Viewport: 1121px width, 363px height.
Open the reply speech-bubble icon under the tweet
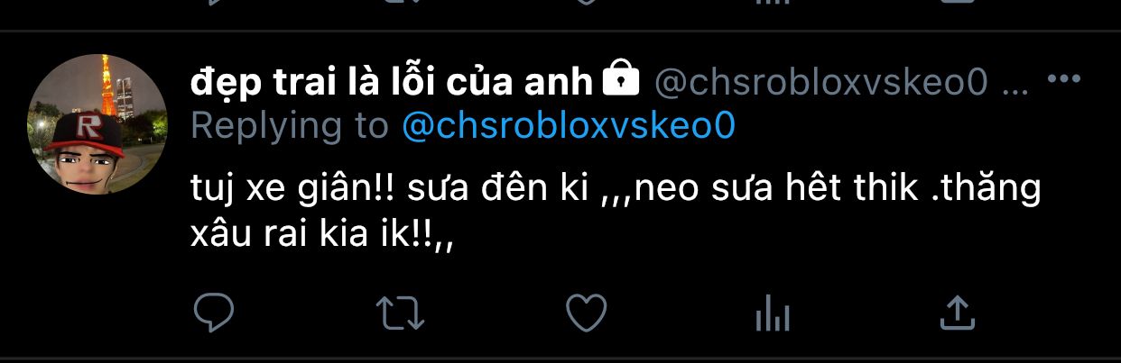214,313
